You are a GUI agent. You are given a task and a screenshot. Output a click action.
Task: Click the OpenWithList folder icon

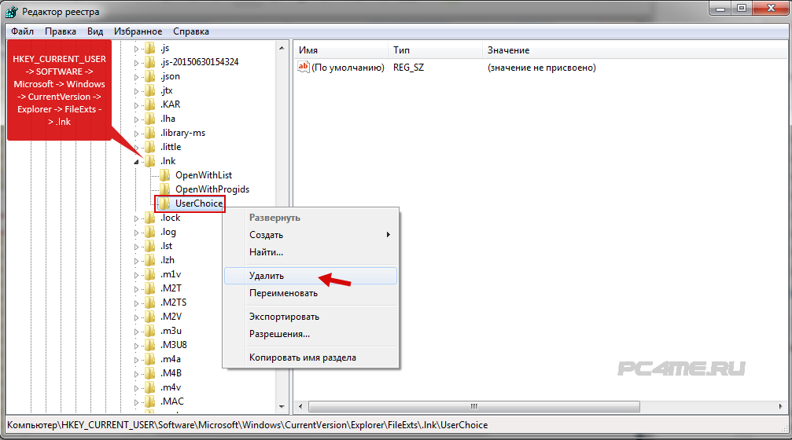pyautogui.click(x=165, y=175)
